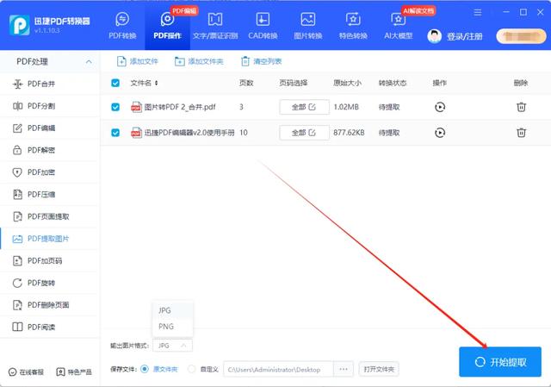551x387 pixels.
Task: Open the PDF转换 tab
Action: (122, 26)
